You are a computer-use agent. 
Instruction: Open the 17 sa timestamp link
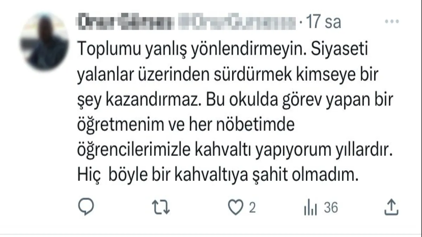click(x=324, y=23)
